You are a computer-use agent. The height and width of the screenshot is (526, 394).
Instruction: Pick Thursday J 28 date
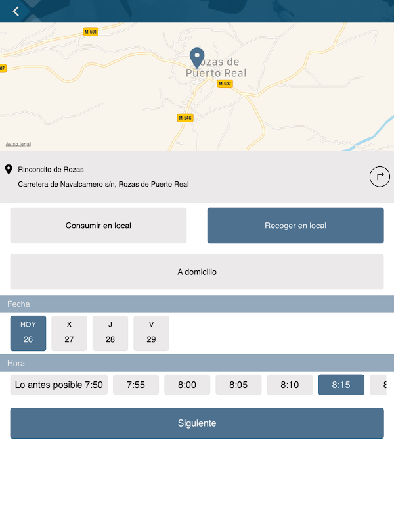(110, 333)
